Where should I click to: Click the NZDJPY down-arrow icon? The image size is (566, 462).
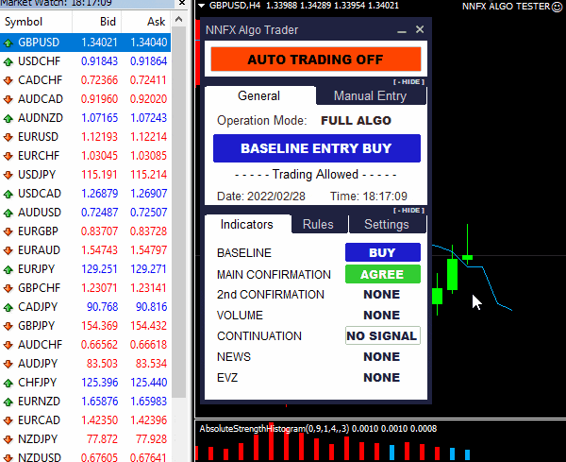8,439
